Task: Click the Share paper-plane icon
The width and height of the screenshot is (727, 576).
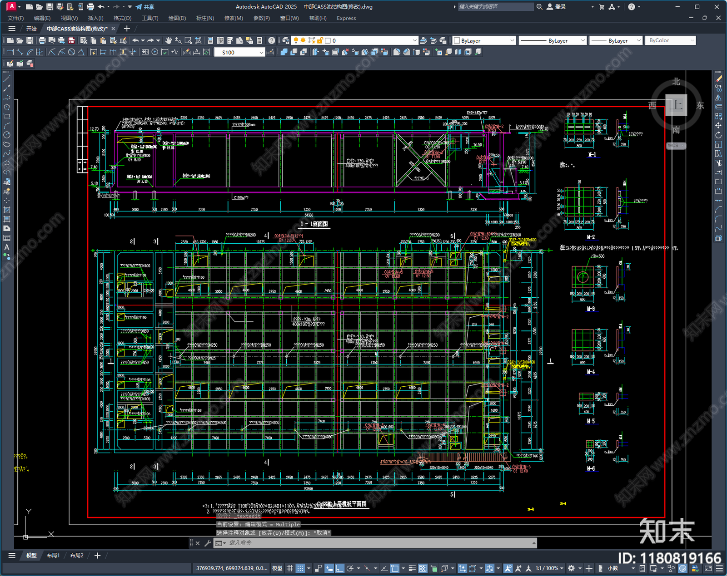Action: (x=139, y=7)
